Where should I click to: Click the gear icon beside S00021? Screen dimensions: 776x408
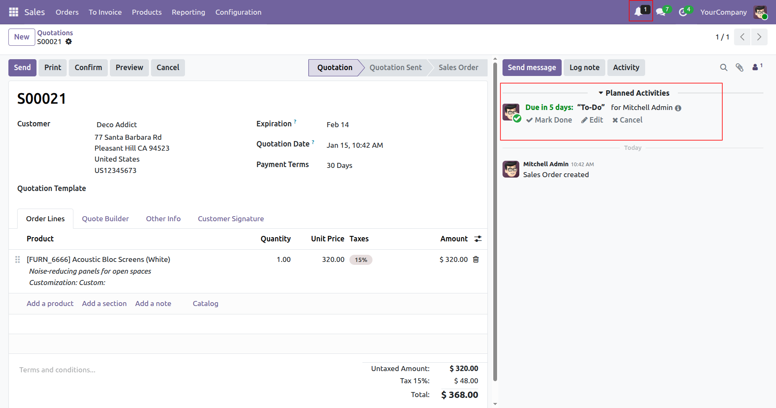[x=69, y=42]
